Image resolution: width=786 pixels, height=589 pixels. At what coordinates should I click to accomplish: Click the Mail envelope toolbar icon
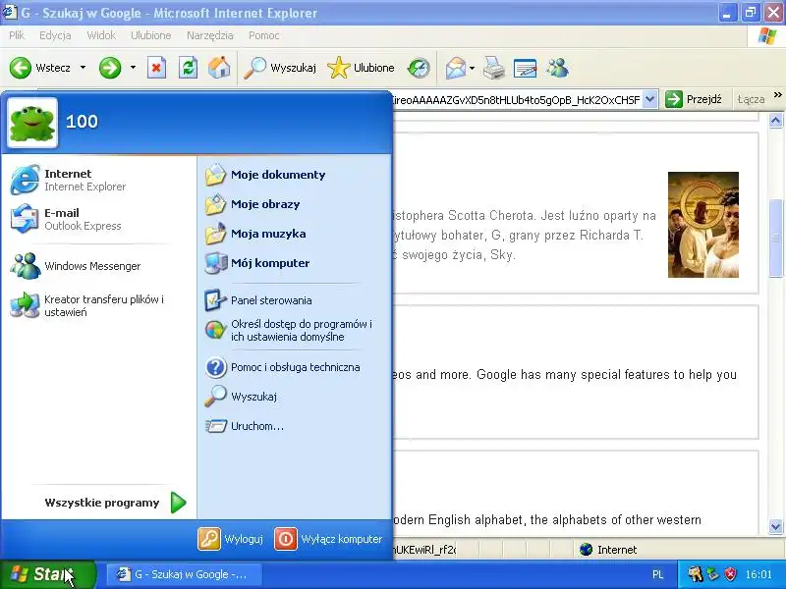tap(456, 68)
